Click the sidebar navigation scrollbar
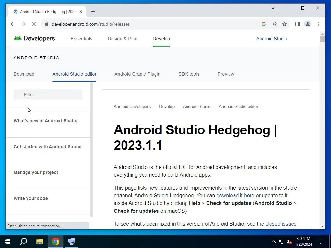The height and width of the screenshot is (248, 331). coord(91,150)
